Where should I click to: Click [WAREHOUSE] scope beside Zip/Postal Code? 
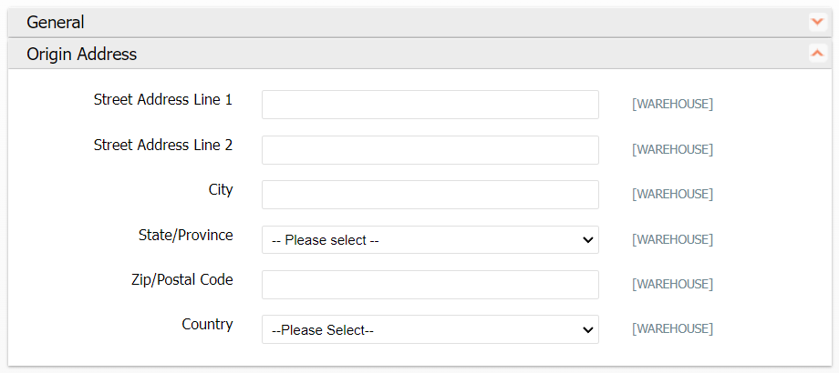coord(672,285)
